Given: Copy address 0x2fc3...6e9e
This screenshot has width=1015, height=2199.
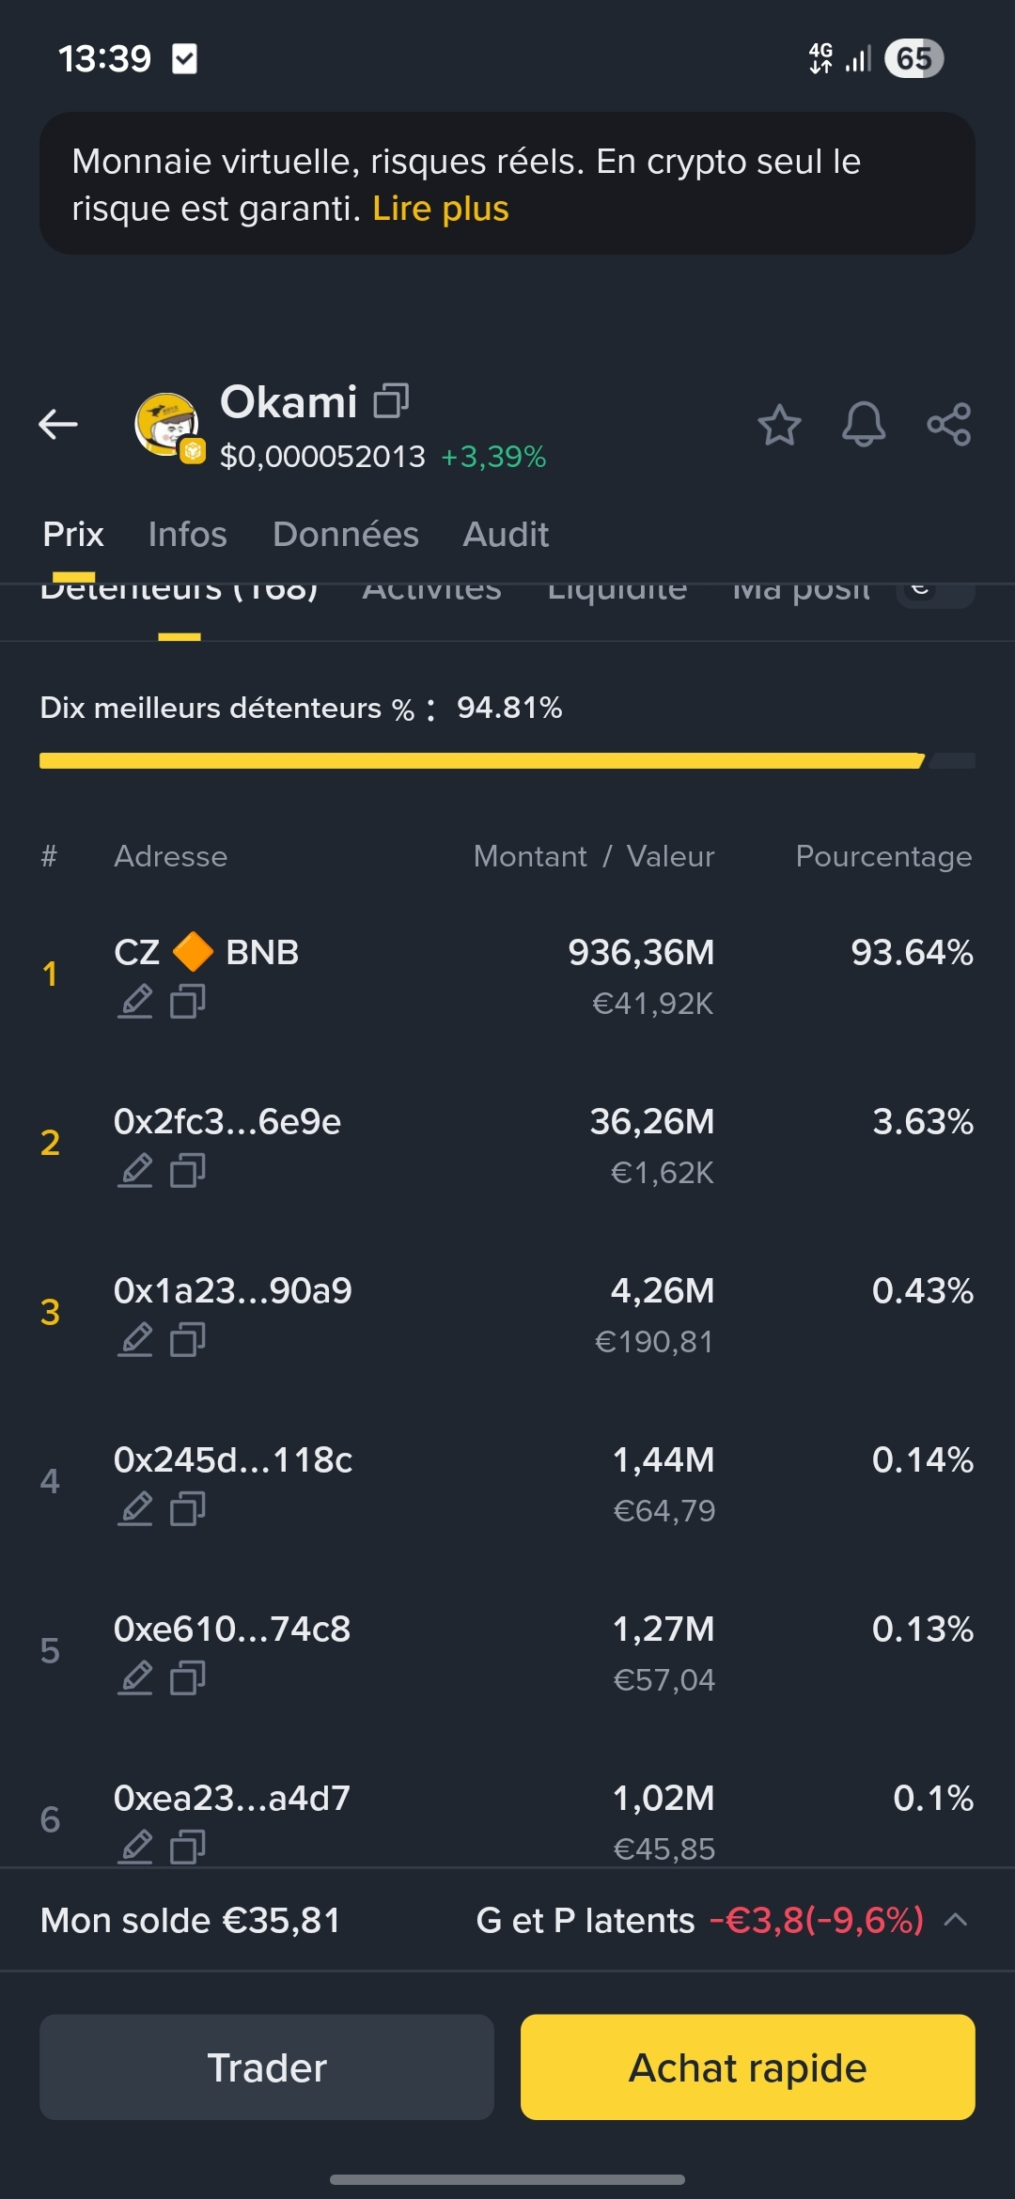Looking at the screenshot, I should point(188,1170).
